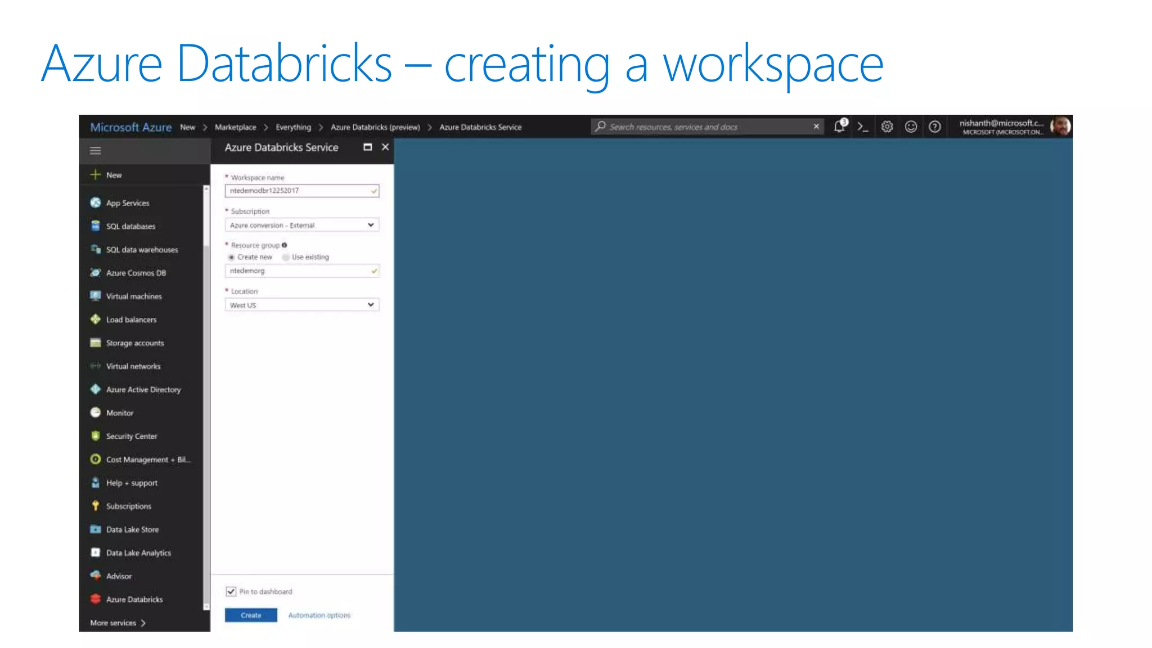The width and height of the screenshot is (1152, 648).
Task: Open the Subscription dropdown
Action: (302, 225)
